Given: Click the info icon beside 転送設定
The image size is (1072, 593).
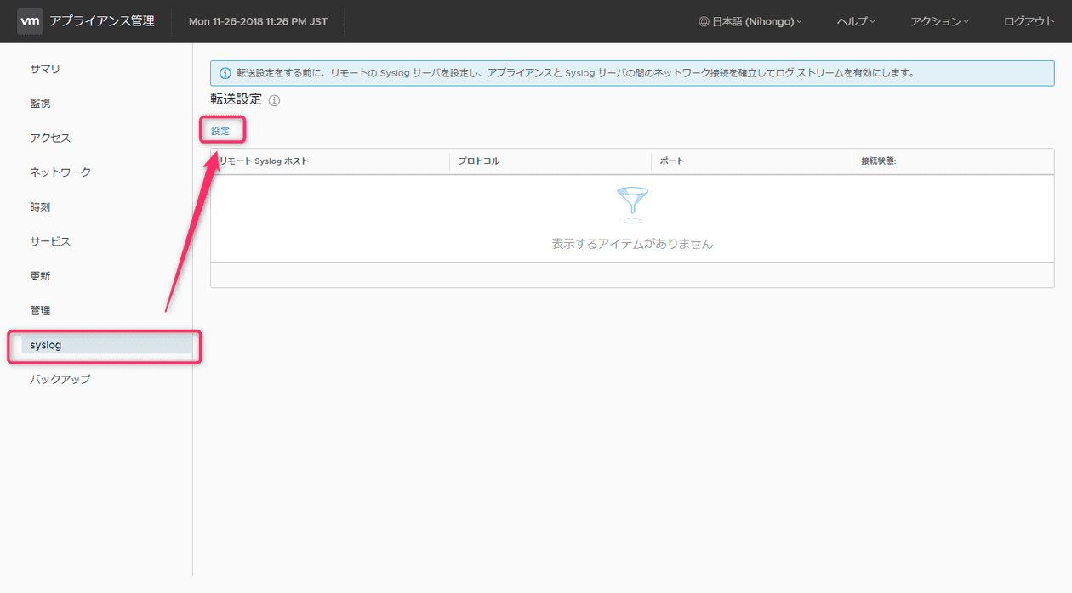Looking at the screenshot, I should coord(274,99).
